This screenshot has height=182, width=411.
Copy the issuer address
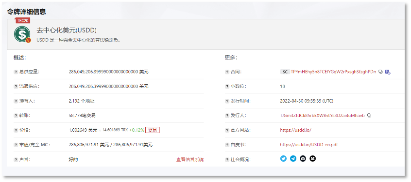(369, 115)
